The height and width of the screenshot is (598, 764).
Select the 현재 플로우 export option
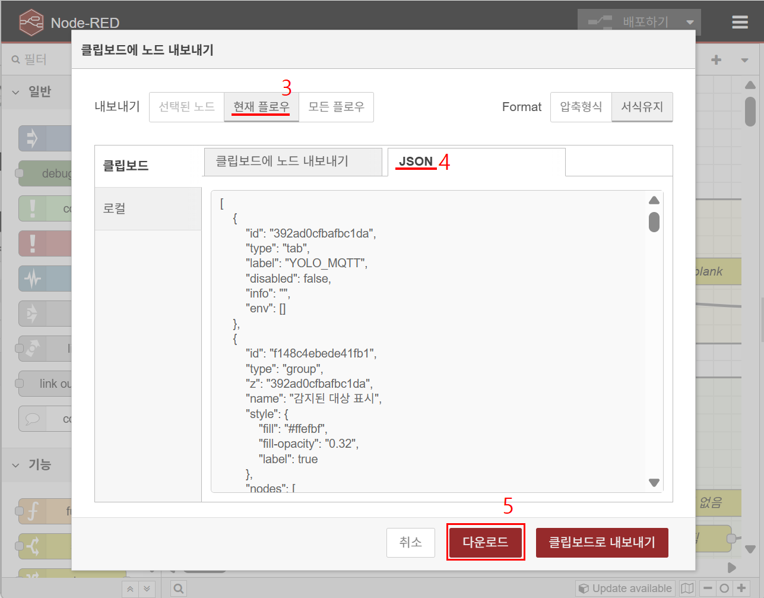coord(261,107)
